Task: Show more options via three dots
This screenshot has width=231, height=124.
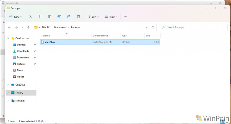Action: coord(126,17)
